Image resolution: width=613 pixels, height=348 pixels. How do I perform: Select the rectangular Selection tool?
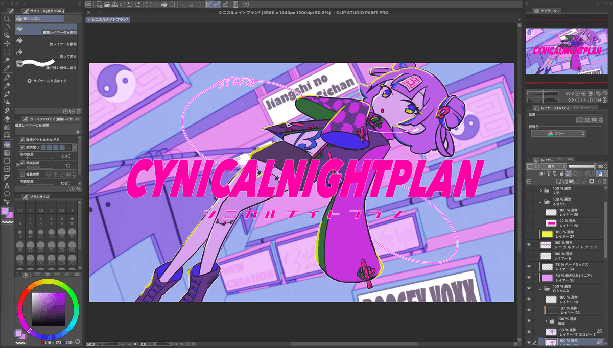pyautogui.click(x=7, y=52)
